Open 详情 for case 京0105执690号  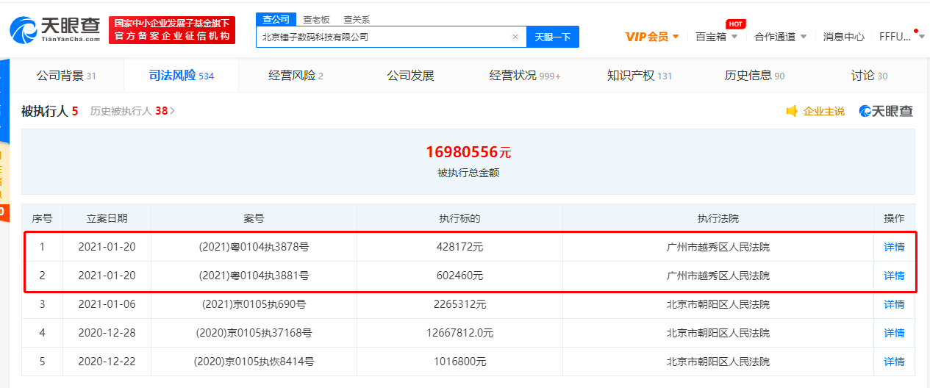point(894,305)
